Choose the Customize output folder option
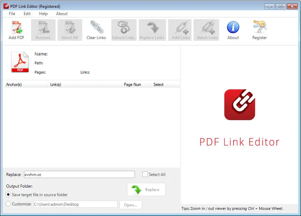 click(x=8, y=204)
